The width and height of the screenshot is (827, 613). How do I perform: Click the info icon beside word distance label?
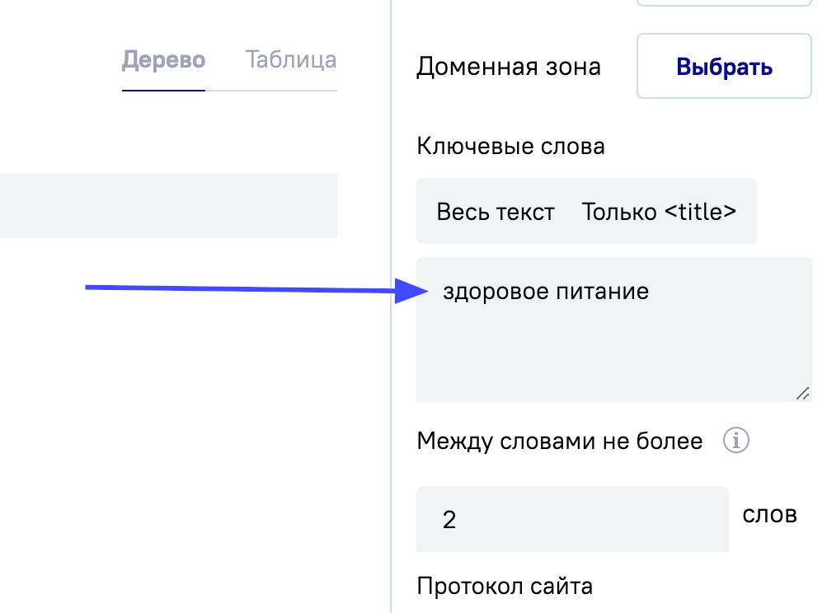[735, 441]
